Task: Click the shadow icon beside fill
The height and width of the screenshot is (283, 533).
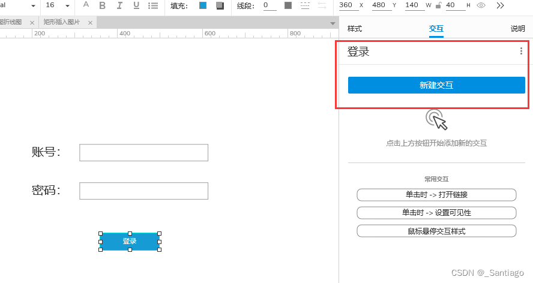Action: click(x=220, y=5)
